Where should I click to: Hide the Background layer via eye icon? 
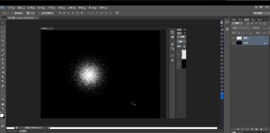coord(233,43)
